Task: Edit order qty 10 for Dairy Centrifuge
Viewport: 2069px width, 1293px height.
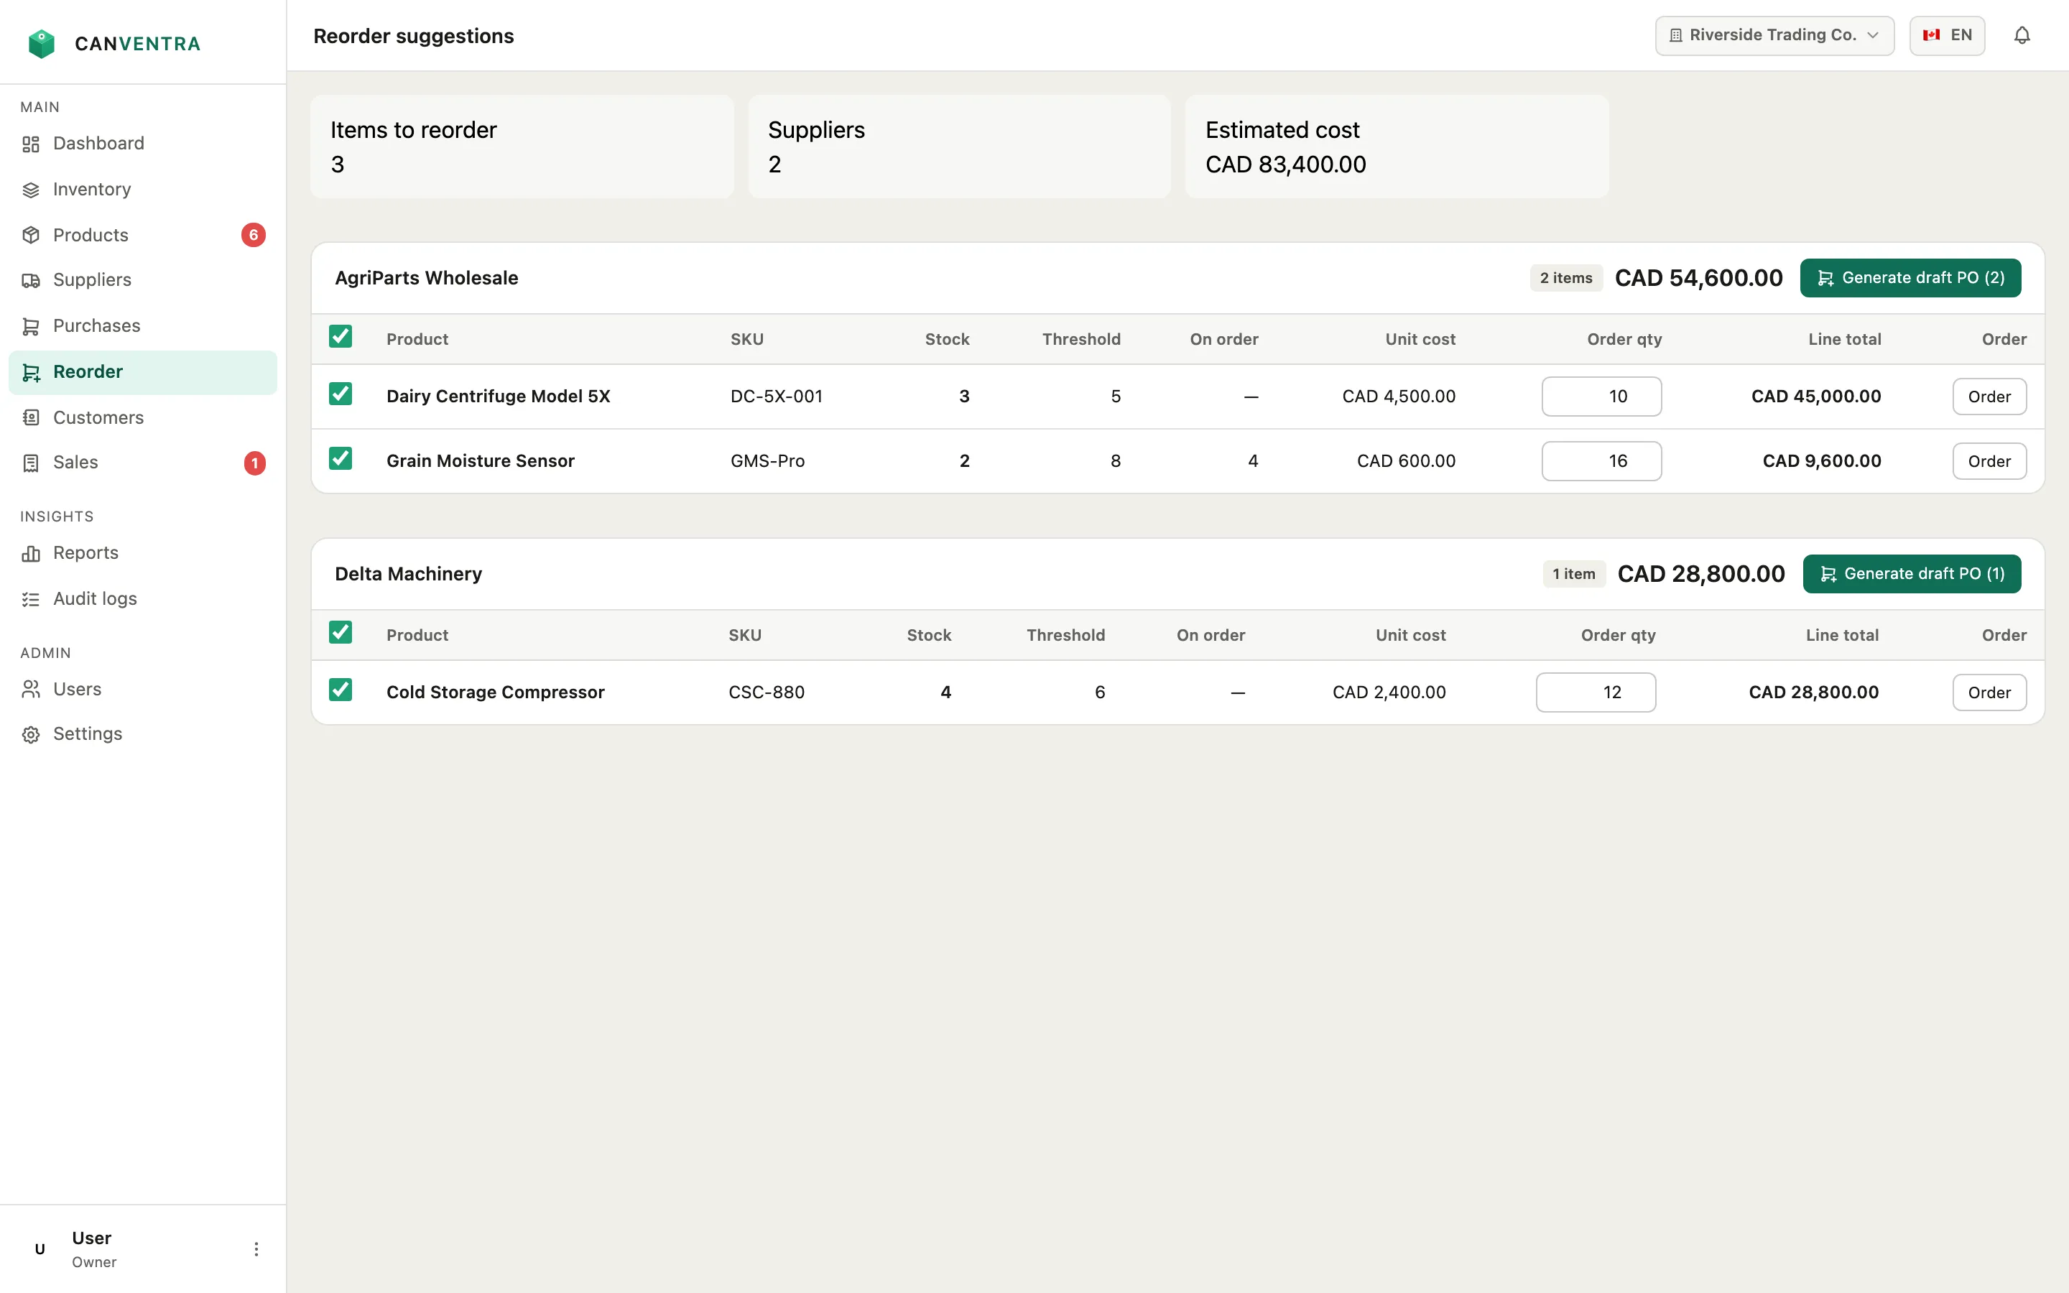Action: pos(1601,397)
